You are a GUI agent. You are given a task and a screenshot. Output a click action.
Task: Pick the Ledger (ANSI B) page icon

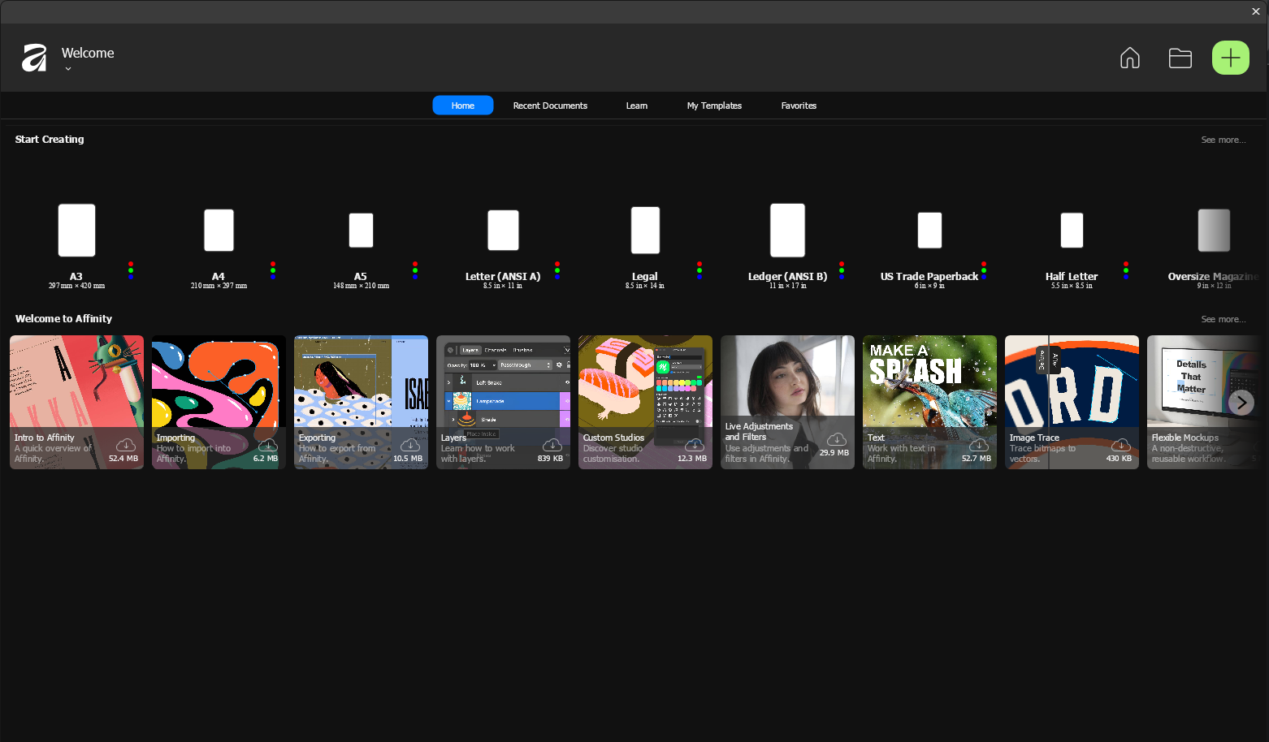click(x=787, y=231)
